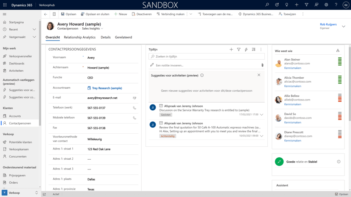This screenshot has width=351, height=197.
Task: Open Accounts in the sidebar
Action: tap(15, 116)
